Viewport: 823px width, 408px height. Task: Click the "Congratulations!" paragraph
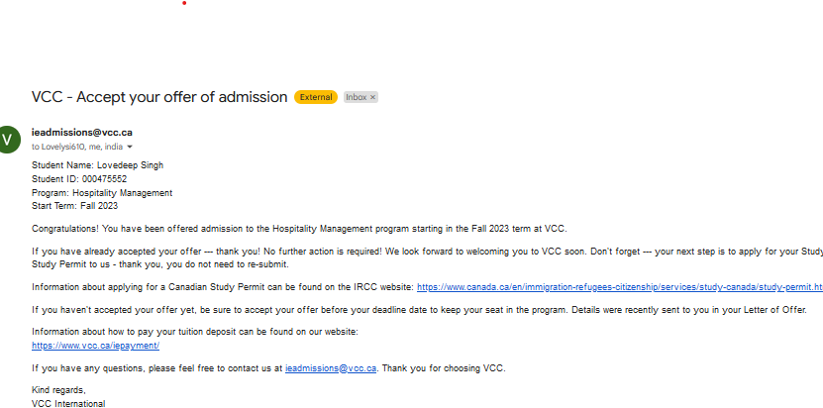[297, 229]
